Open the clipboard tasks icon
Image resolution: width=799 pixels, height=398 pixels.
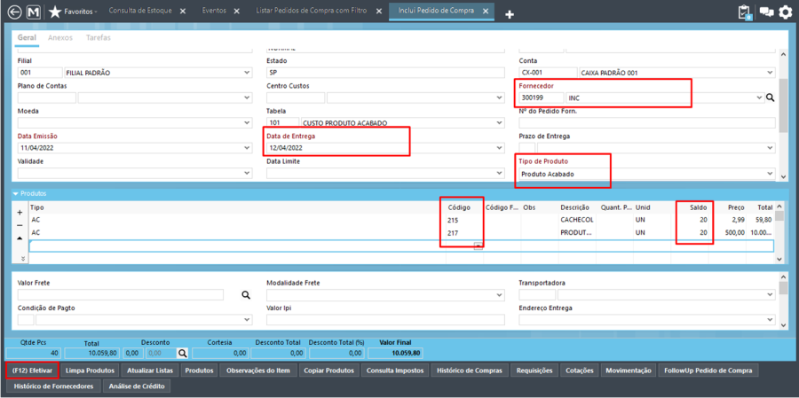pos(745,12)
